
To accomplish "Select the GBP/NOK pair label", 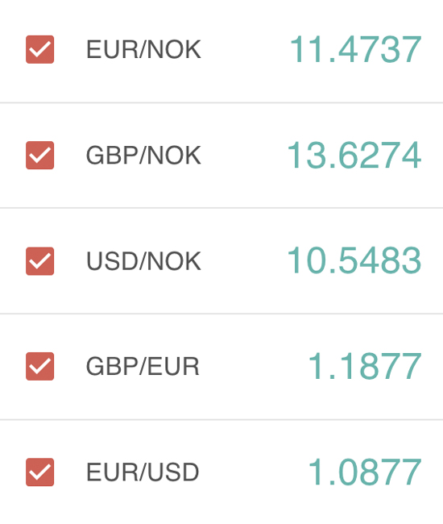I will pyautogui.click(x=143, y=155).
